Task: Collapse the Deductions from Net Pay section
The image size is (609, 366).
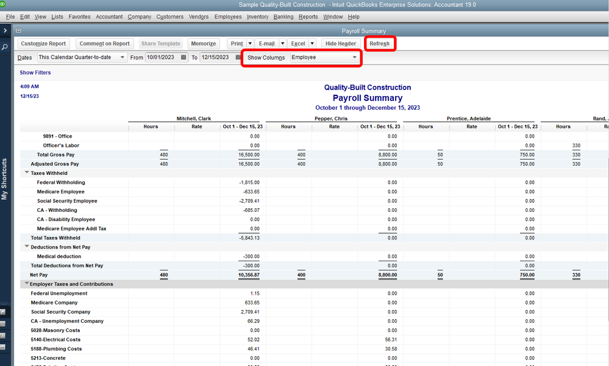Action: click(x=27, y=246)
